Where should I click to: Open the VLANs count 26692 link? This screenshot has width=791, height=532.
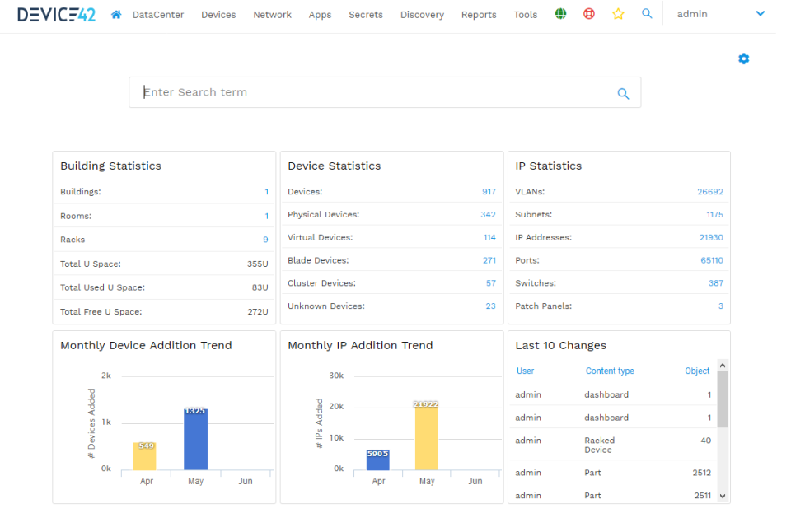pyautogui.click(x=709, y=192)
